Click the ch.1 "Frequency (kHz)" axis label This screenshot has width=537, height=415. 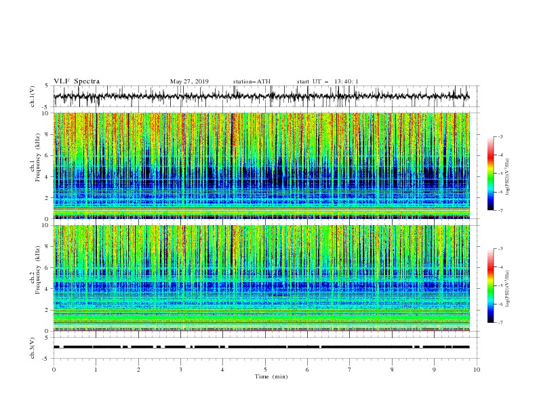click(x=38, y=157)
